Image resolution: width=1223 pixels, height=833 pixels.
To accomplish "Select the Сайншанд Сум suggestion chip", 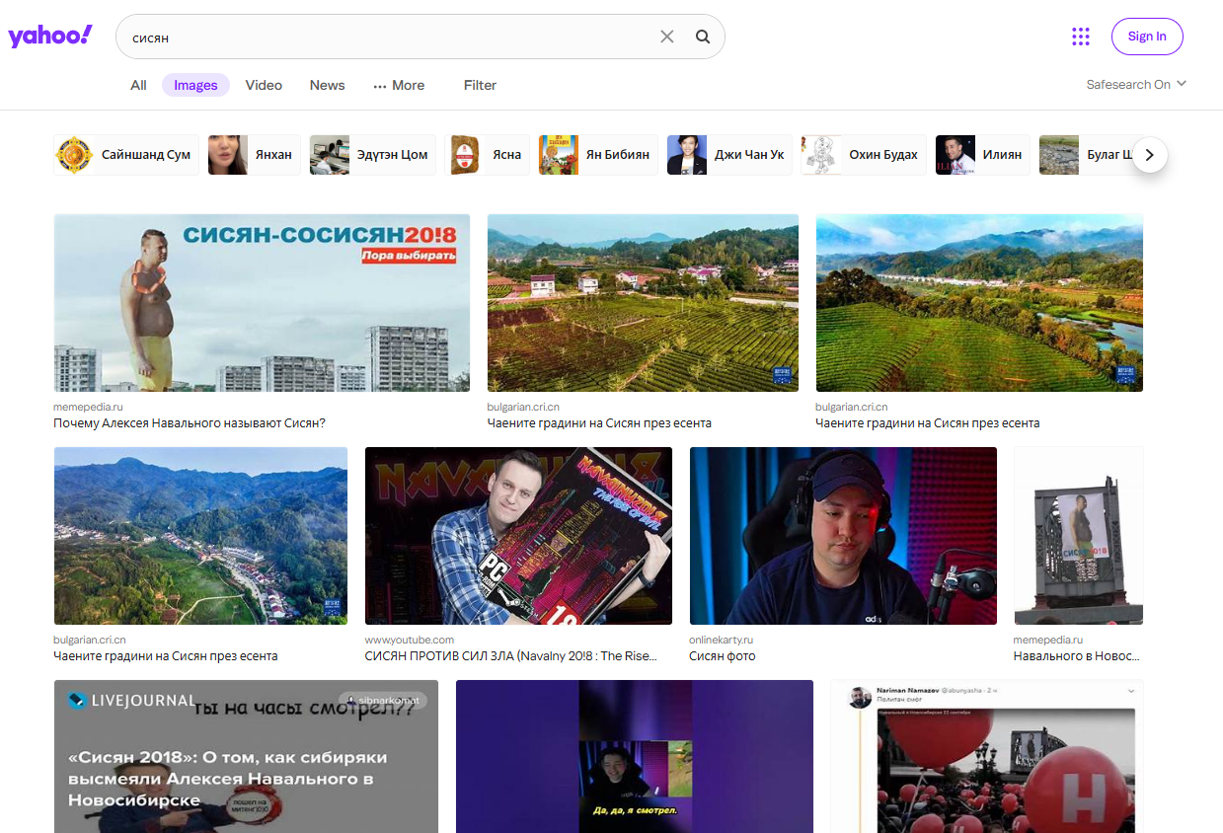I will pos(126,155).
